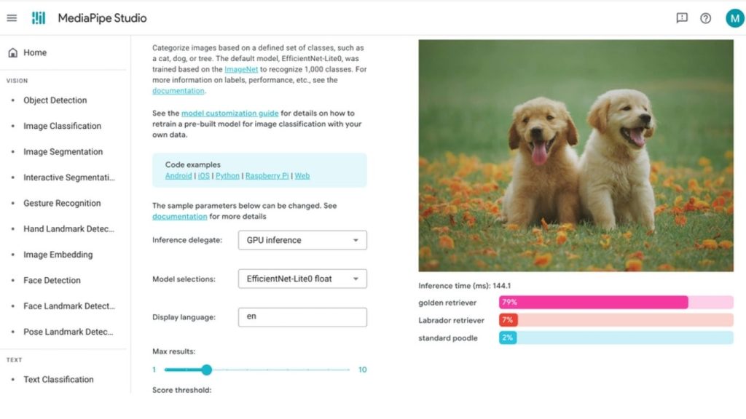Open the Raspberry Pi code example
The image size is (746, 419).
pyautogui.click(x=267, y=176)
